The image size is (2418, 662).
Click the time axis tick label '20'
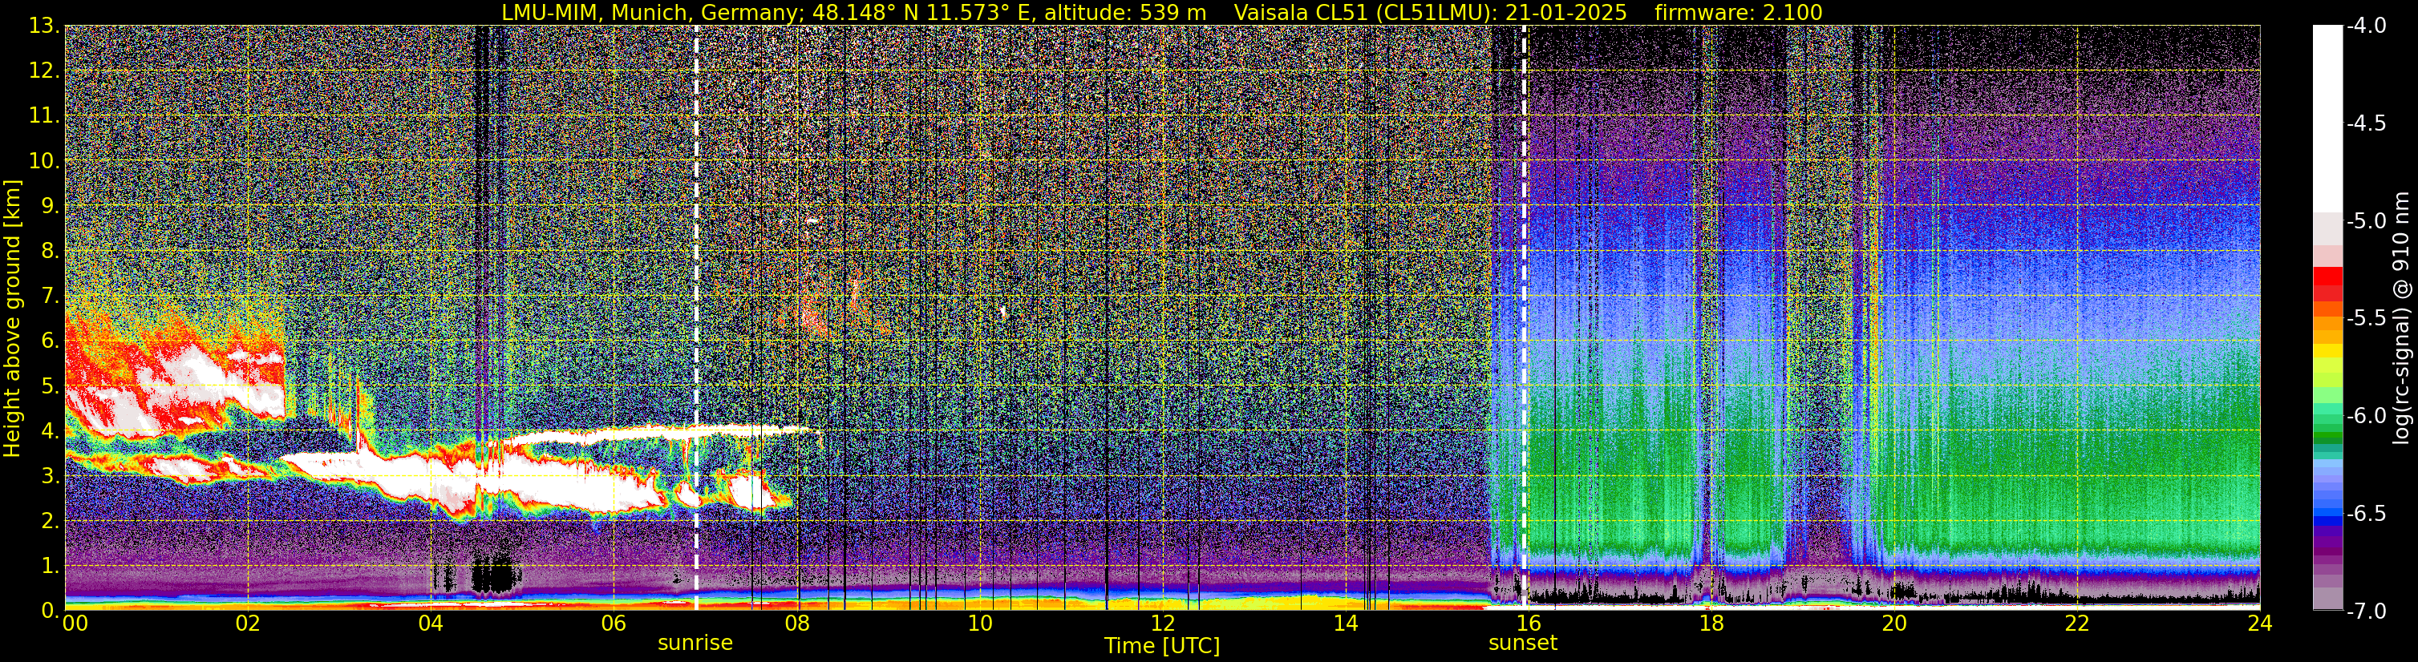pos(1894,624)
